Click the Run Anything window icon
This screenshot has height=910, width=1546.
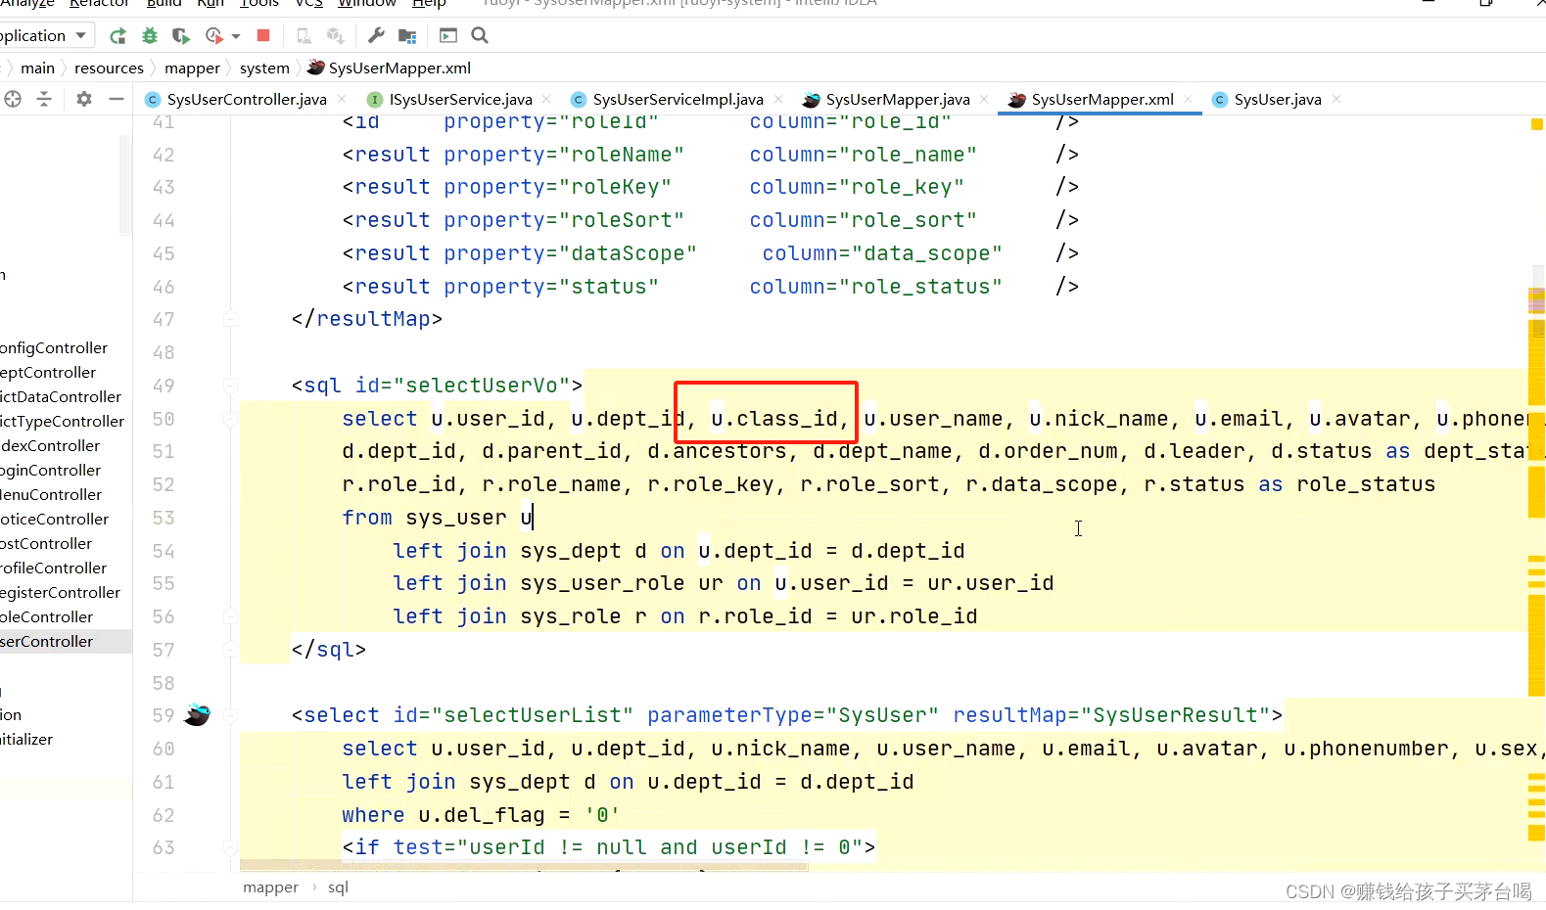pyautogui.click(x=448, y=36)
